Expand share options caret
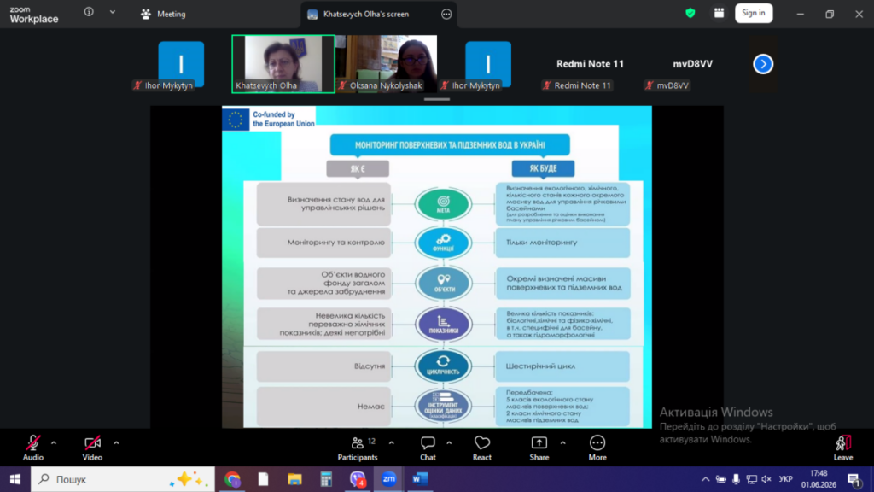 [x=563, y=443]
